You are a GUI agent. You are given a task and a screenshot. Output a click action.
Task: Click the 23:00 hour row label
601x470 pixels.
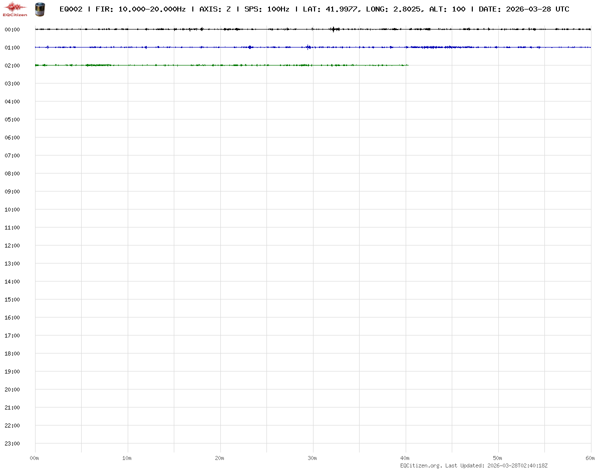12,443
